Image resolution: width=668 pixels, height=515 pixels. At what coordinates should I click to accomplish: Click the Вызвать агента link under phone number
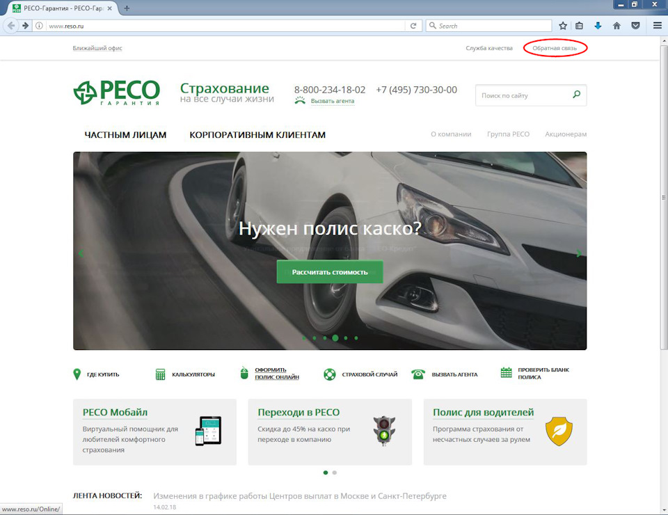click(x=333, y=101)
